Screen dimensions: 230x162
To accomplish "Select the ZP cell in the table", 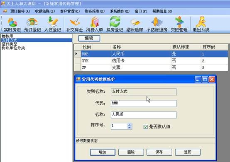I will (x=96, y=68).
